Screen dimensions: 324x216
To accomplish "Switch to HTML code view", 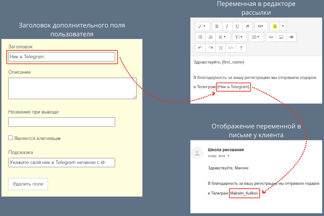I will 231,48.
